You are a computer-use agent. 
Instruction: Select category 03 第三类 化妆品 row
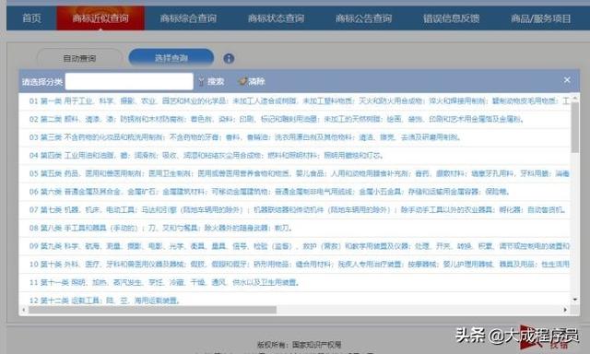point(294,137)
